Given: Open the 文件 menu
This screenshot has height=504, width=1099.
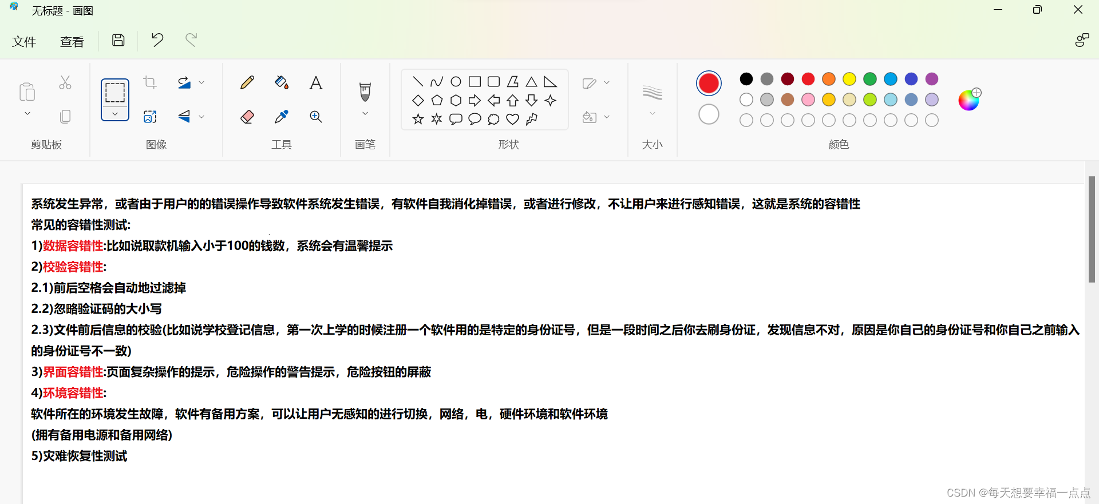Looking at the screenshot, I should [24, 41].
